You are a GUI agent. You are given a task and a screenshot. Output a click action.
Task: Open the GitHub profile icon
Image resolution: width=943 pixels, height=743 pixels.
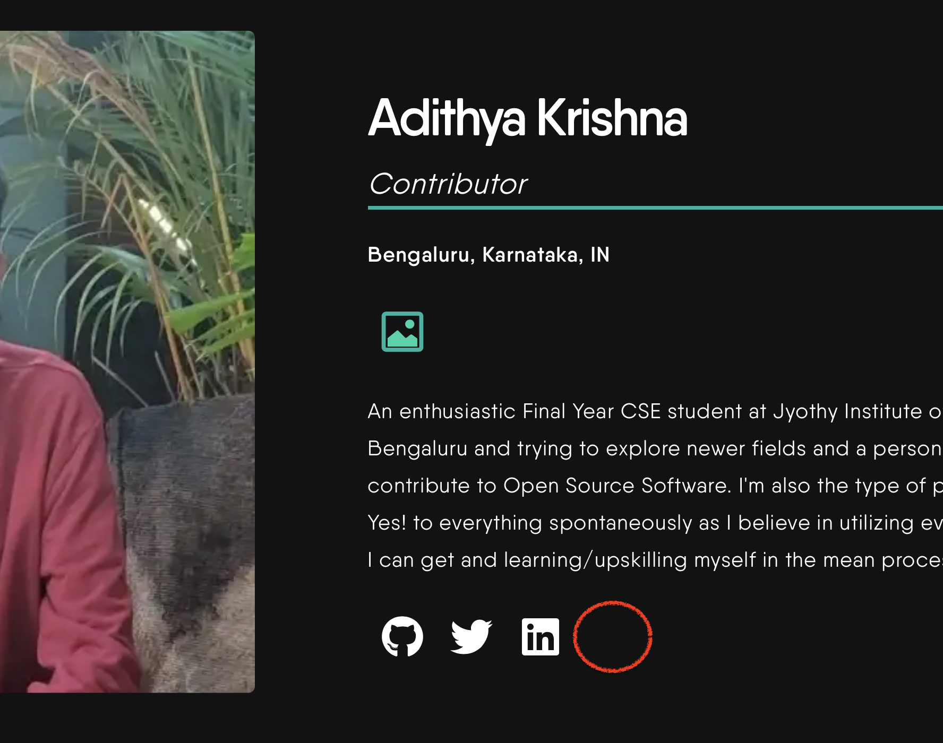coord(402,636)
